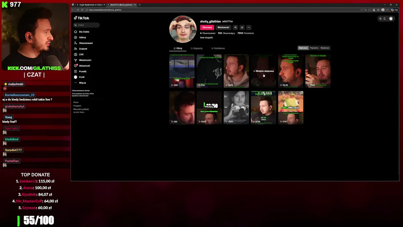
Task: Open Prześlij upload page
Action: 80,72
